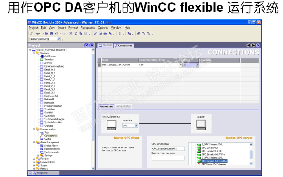Image resolution: width=283 pixels, height=177 pixels.
Task: Open the Edit menu
Action: (43, 28)
